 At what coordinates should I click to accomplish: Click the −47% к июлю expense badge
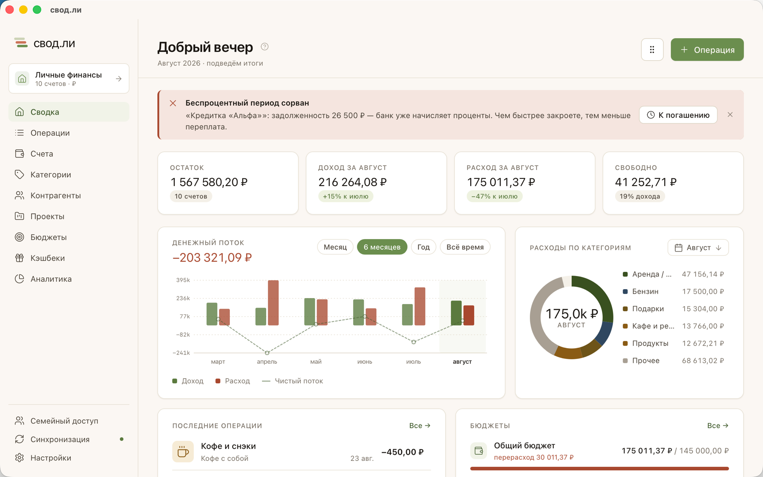[x=494, y=196]
